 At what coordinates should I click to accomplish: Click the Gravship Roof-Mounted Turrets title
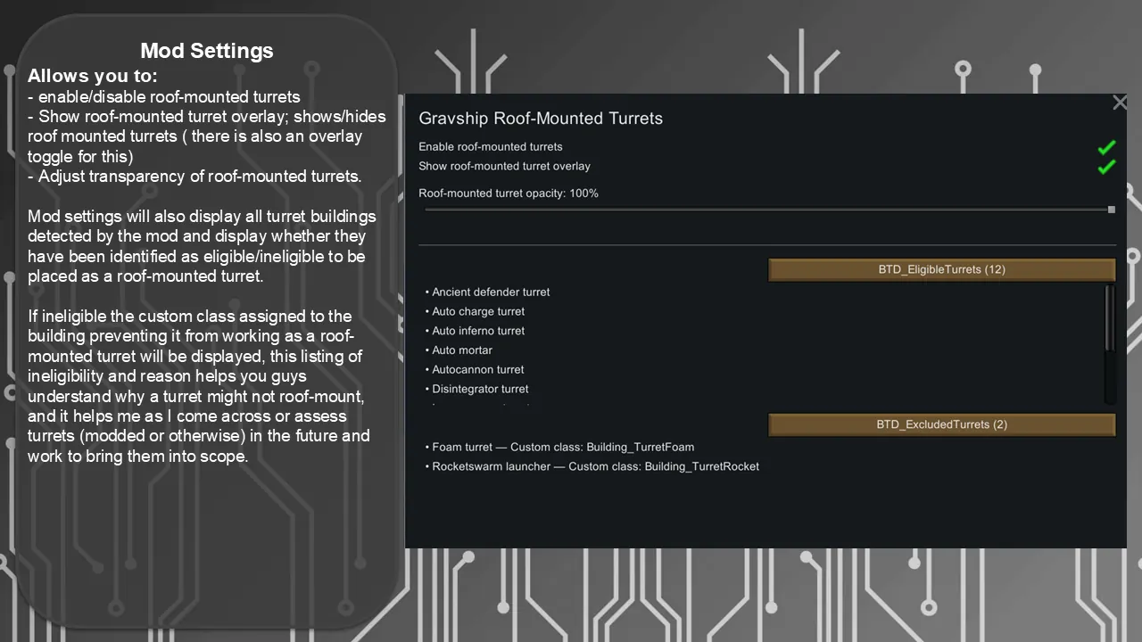click(x=541, y=119)
